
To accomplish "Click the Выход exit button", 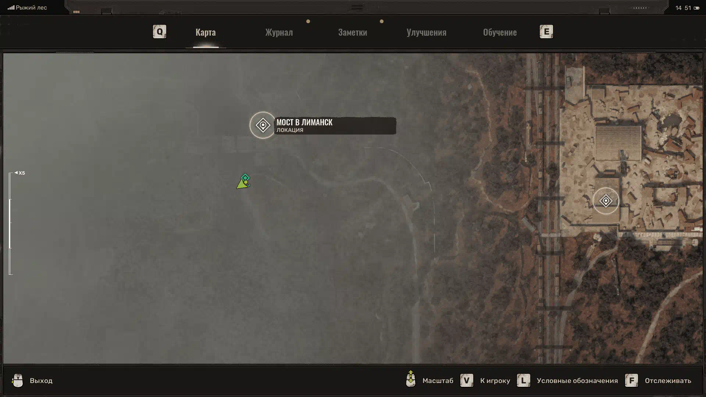I will click(x=41, y=380).
